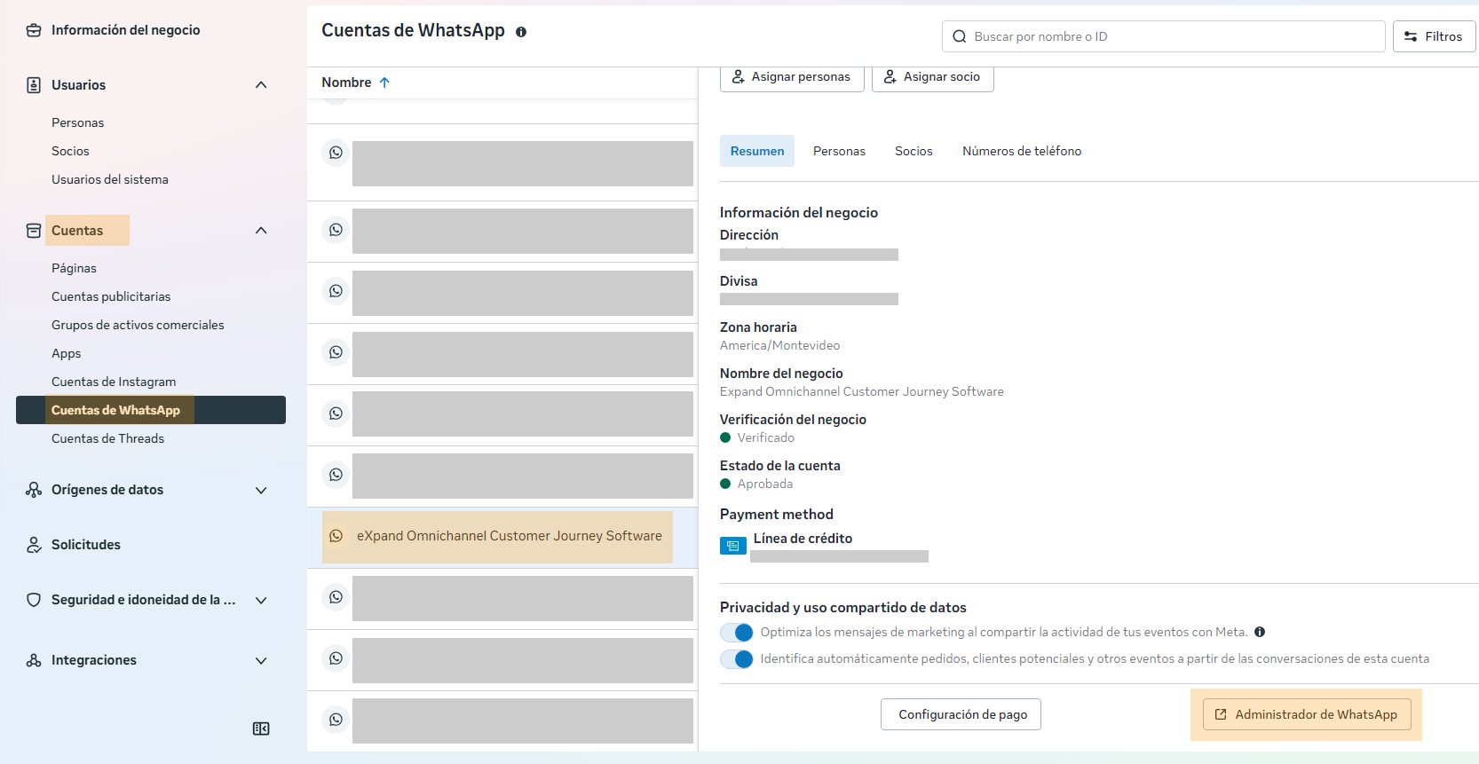Expand Seguridad e idoneidad section
The image size is (1479, 764).
click(261, 600)
